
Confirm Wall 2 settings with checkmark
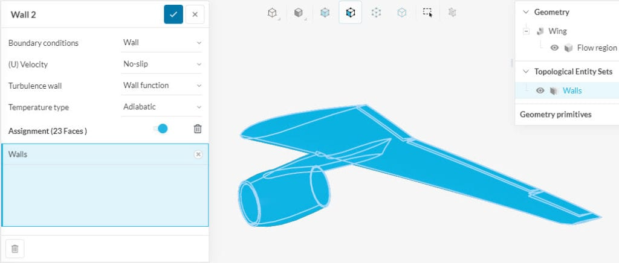pos(173,14)
